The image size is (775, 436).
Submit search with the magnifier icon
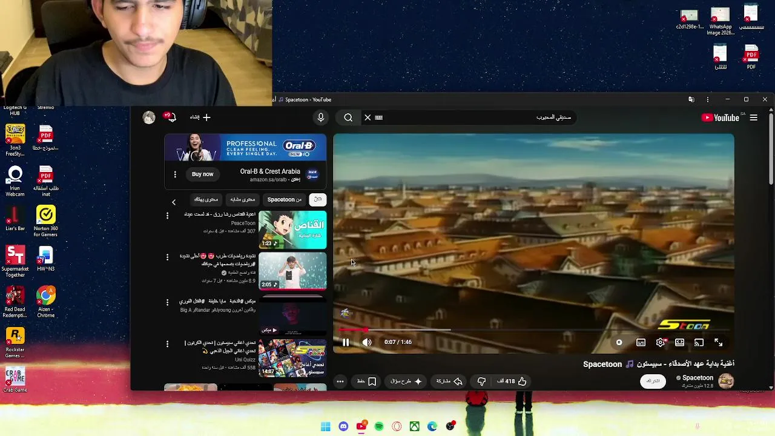(x=348, y=117)
